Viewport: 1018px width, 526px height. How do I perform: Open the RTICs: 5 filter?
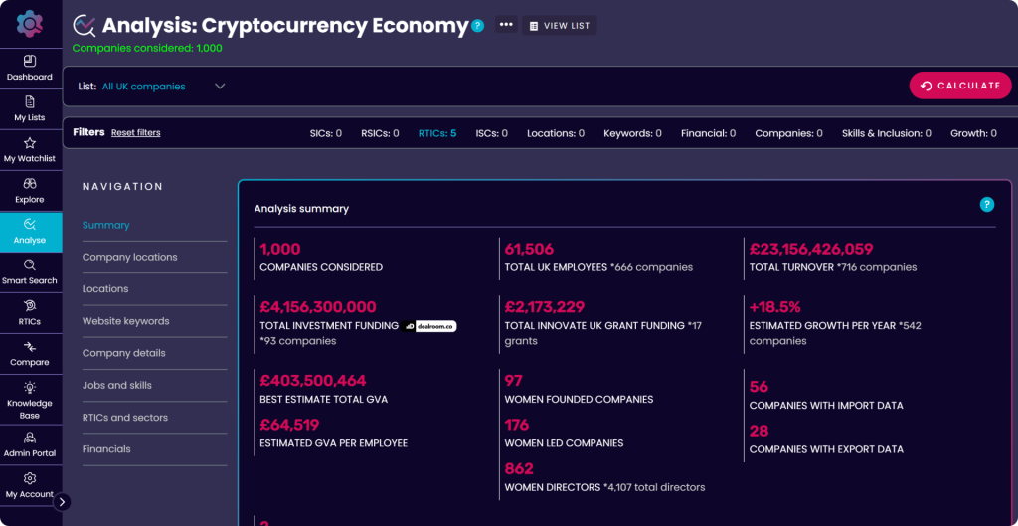[x=437, y=133]
